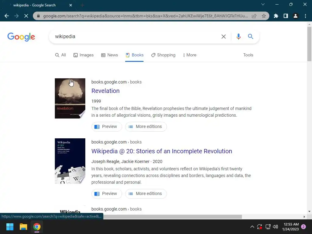
Task: Toggle the Chrome side panel
Action: pos(286,16)
